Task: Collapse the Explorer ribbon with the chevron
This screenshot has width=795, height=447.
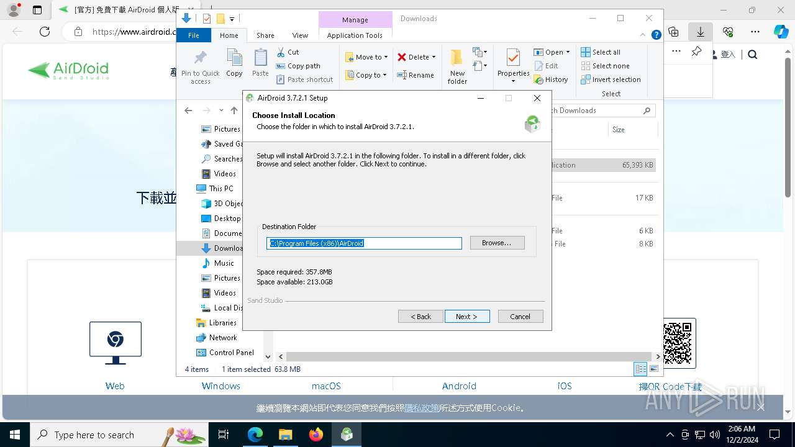Action: point(643,35)
